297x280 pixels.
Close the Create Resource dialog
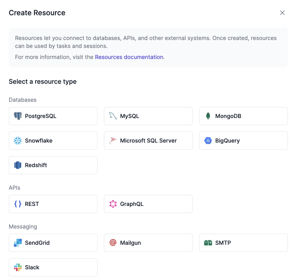tap(282, 13)
